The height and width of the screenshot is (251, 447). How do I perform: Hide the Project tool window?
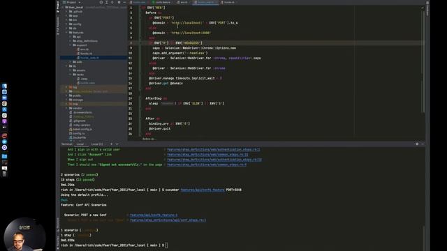point(124,2)
